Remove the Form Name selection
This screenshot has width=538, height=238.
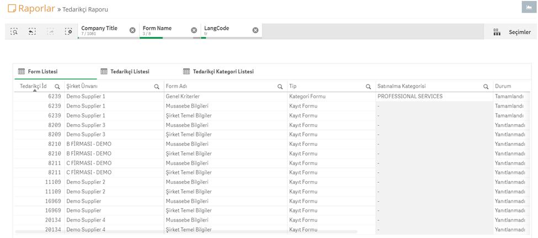tap(194, 30)
